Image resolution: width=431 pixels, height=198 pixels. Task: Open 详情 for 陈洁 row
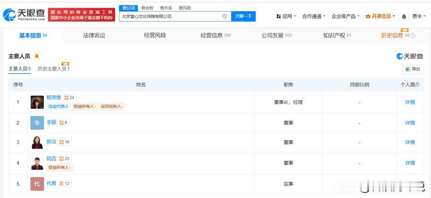(x=410, y=142)
